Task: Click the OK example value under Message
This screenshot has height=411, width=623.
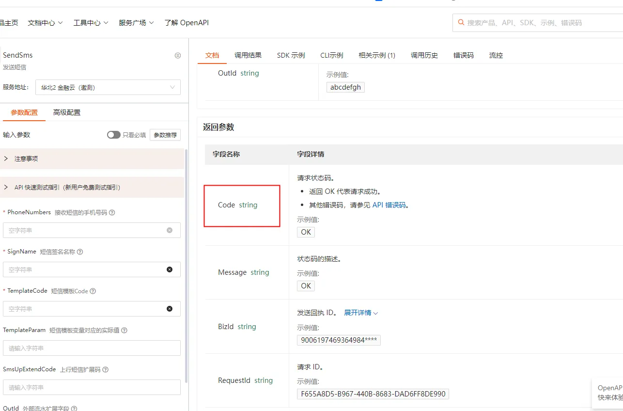Action: tap(306, 286)
